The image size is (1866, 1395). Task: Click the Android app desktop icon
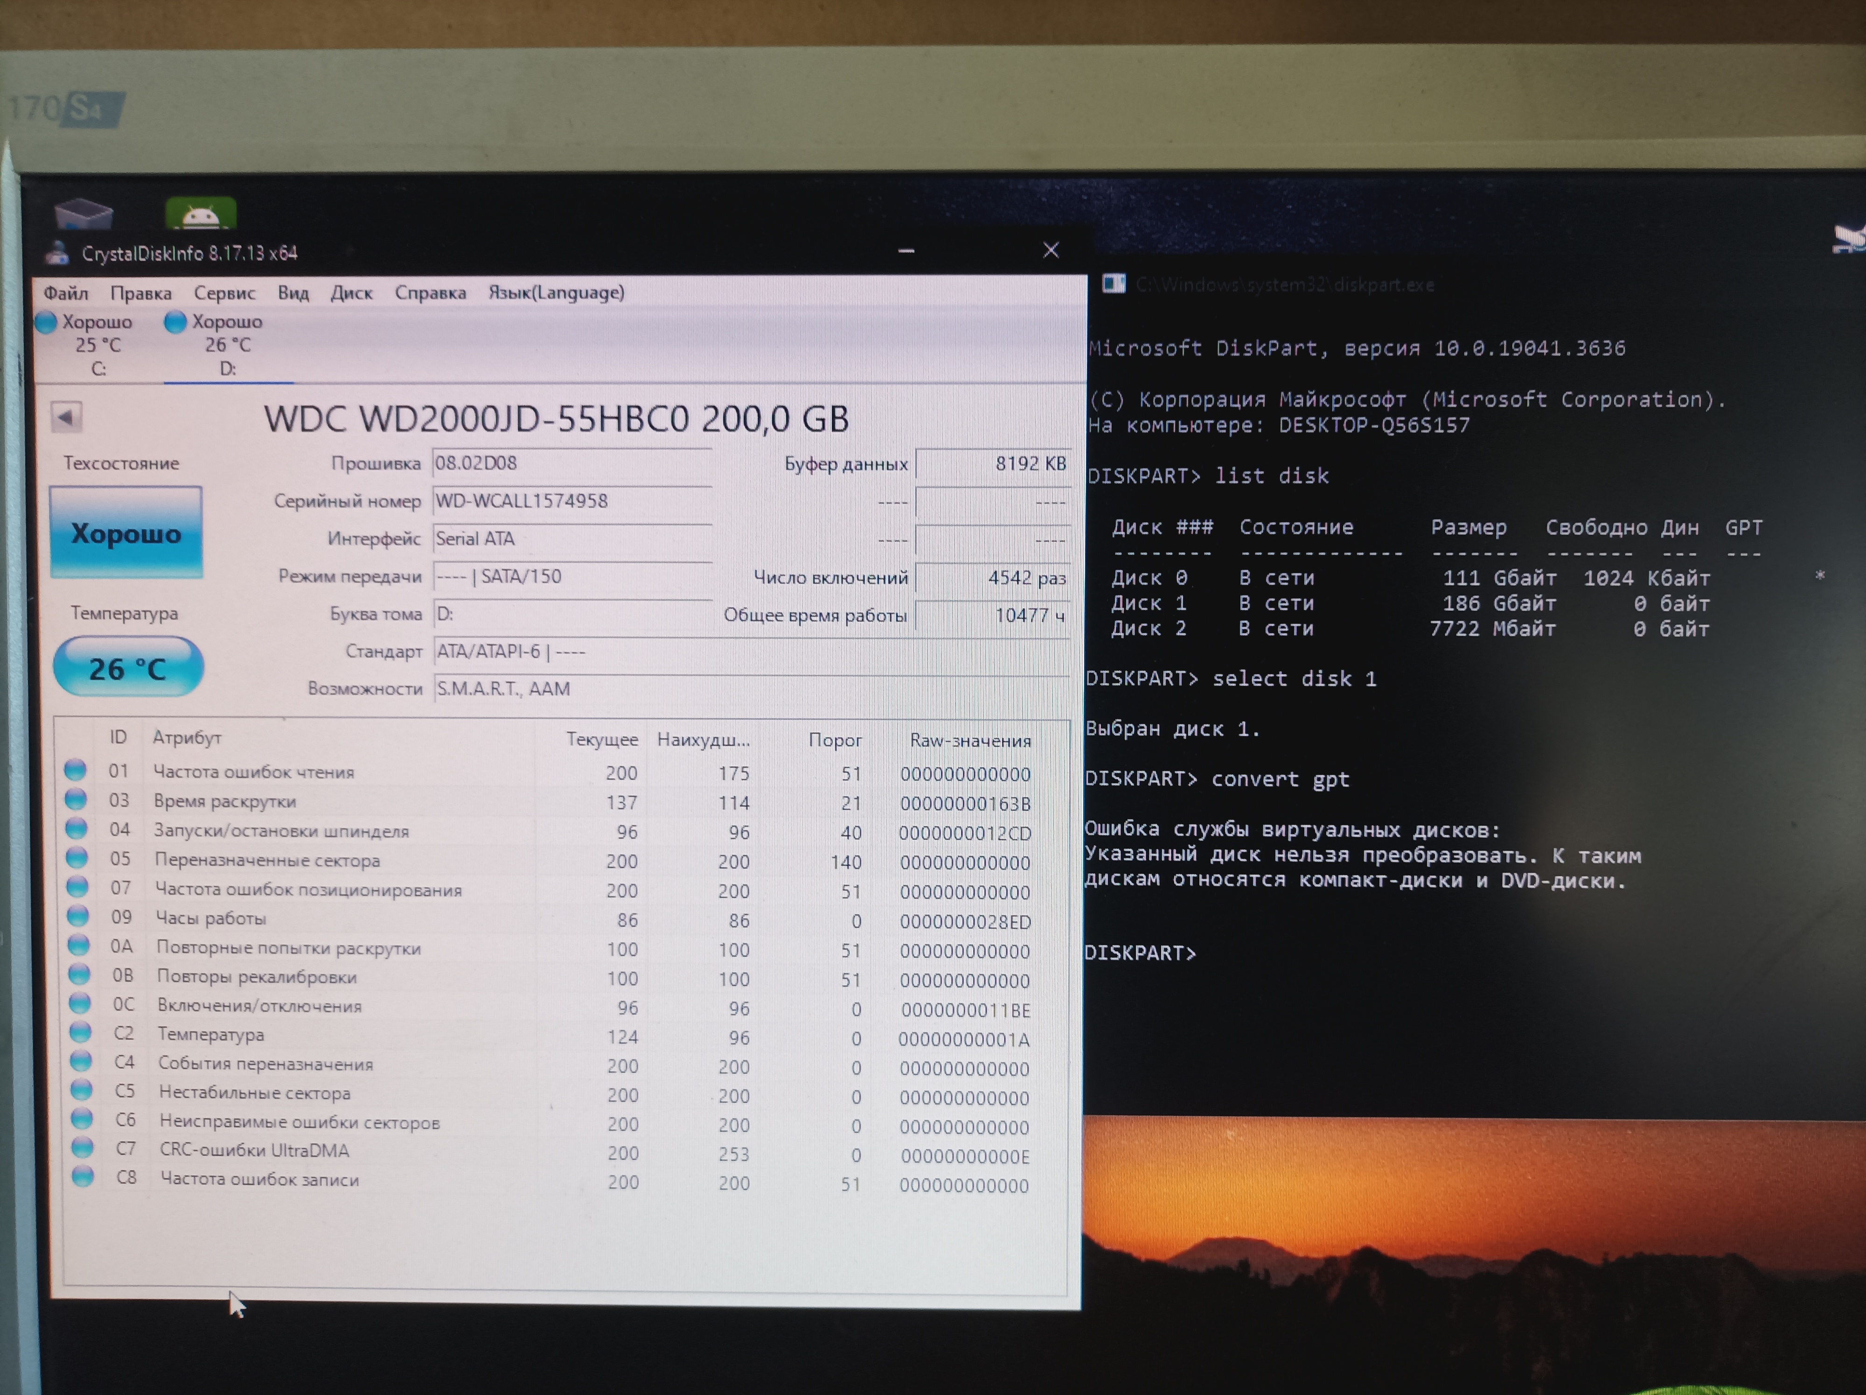click(201, 213)
